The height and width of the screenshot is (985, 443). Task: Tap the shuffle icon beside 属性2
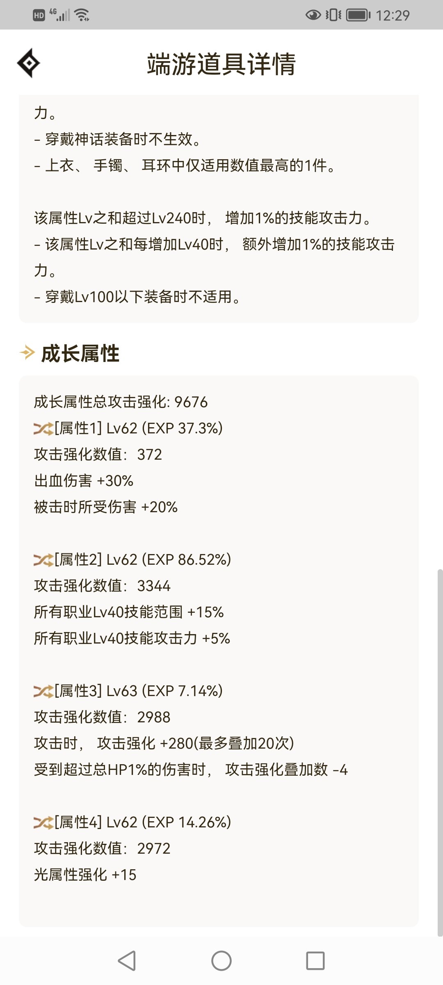pos(43,560)
